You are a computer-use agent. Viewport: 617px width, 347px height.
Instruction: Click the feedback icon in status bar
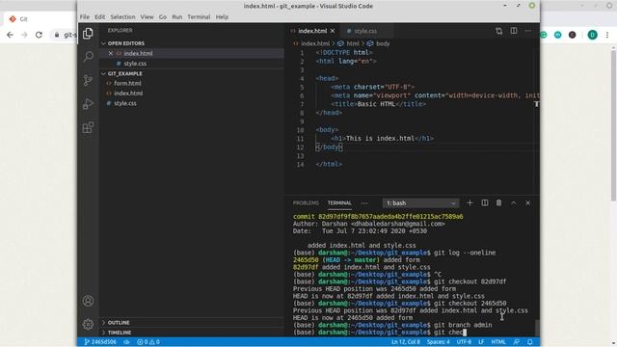[517, 342]
